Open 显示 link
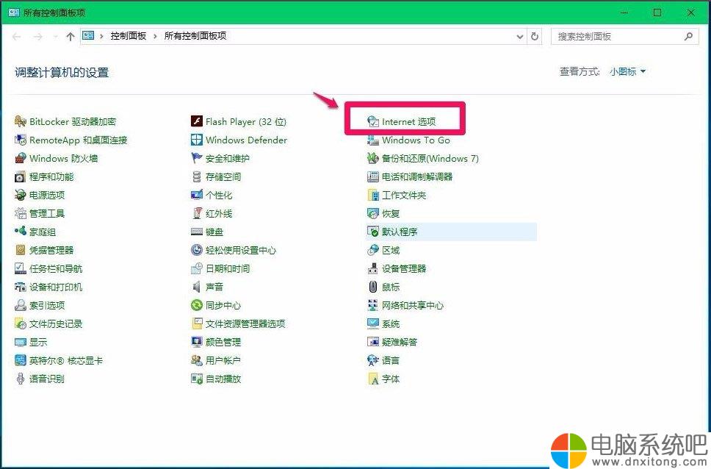711x469 pixels. point(38,343)
